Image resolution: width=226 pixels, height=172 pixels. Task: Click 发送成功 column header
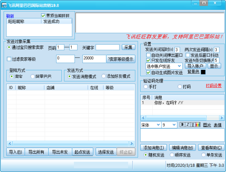click(x=56, y=21)
